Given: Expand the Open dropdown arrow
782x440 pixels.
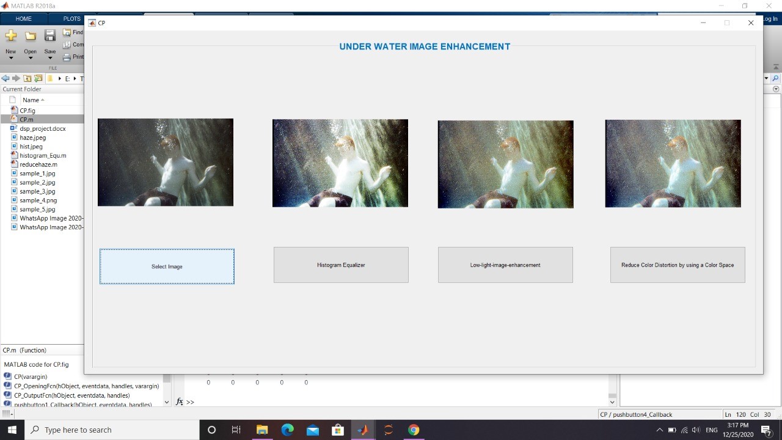Looking at the screenshot, I should 30,59.
